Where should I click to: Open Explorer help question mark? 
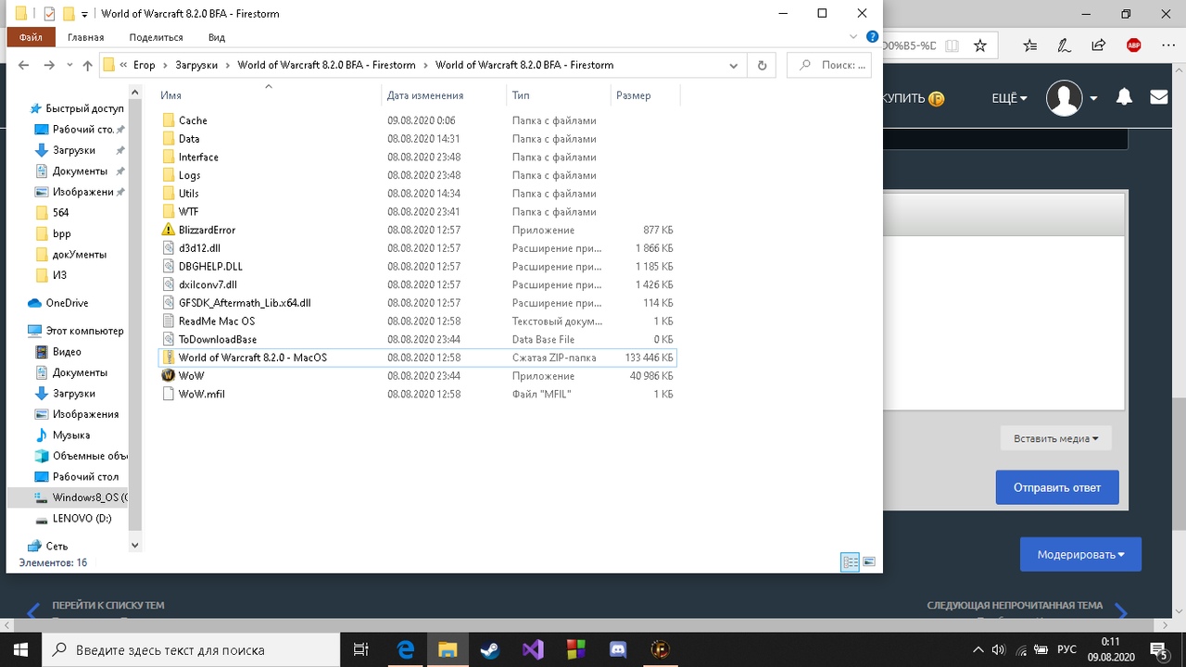[x=872, y=37]
